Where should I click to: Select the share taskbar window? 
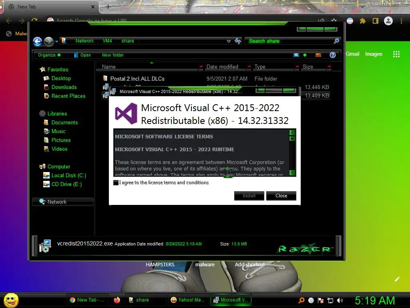pos(146,300)
